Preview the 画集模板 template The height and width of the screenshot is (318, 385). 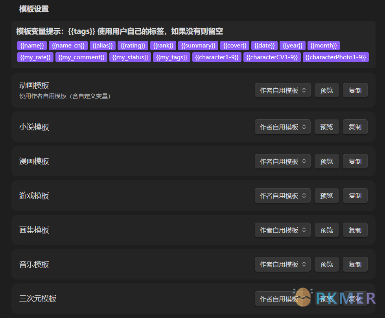(x=326, y=230)
